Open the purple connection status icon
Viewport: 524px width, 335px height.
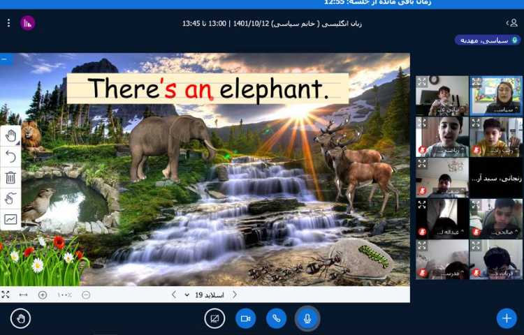27,23
